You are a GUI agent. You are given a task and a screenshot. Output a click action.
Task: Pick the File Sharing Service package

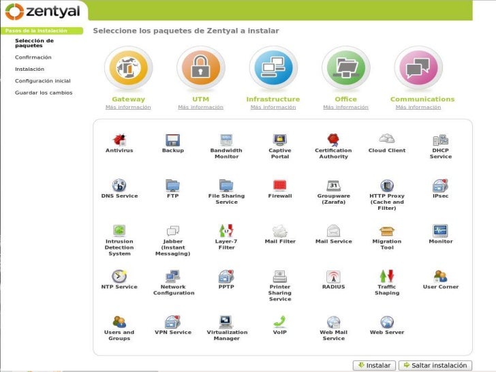[x=226, y=191]
